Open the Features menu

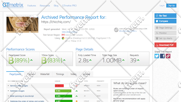point(32,6)
